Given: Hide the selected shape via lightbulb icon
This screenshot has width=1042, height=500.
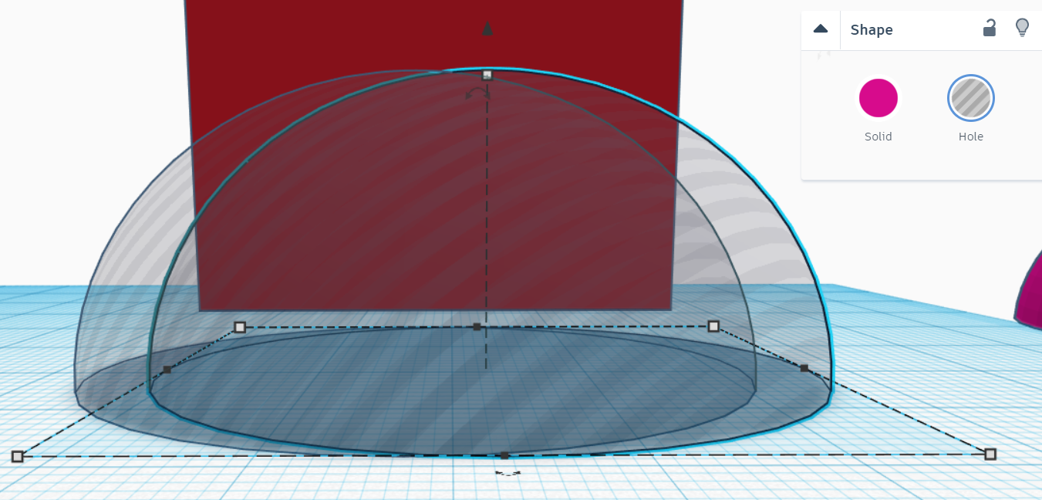Looking at the screenshot, I should tap(1023, 28).
